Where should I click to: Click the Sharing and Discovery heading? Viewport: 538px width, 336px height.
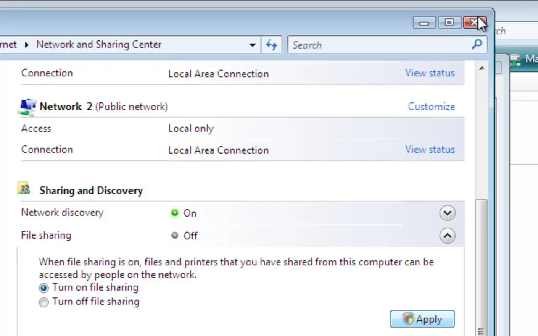click(91, 191)
